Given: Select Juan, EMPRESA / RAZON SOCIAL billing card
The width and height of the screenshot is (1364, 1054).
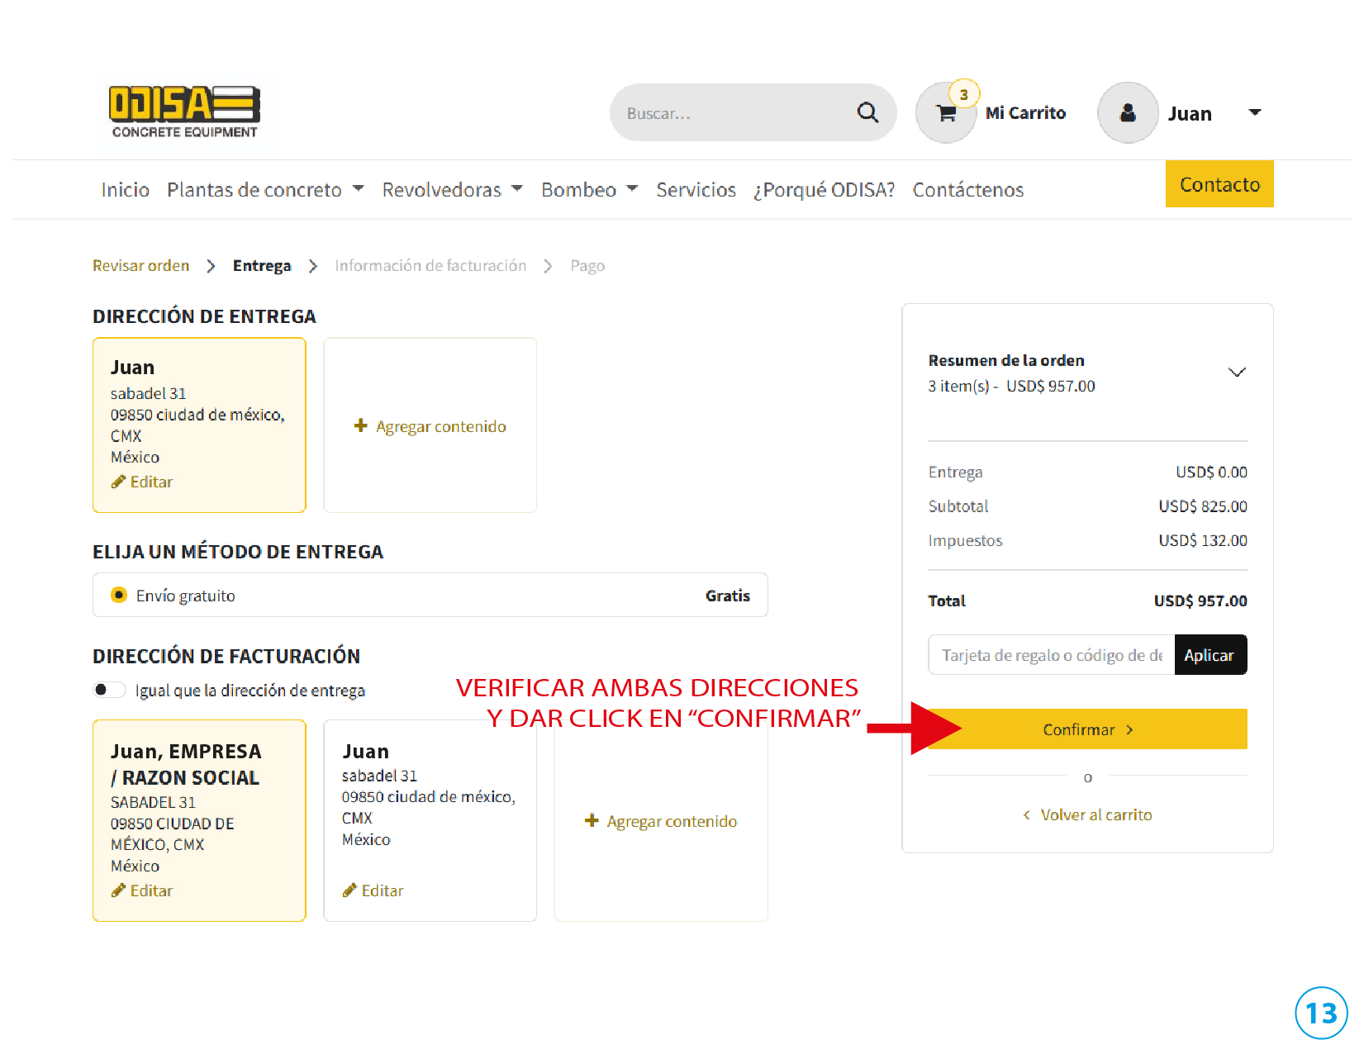Looking at the screenshot, I should click(199, 820).
